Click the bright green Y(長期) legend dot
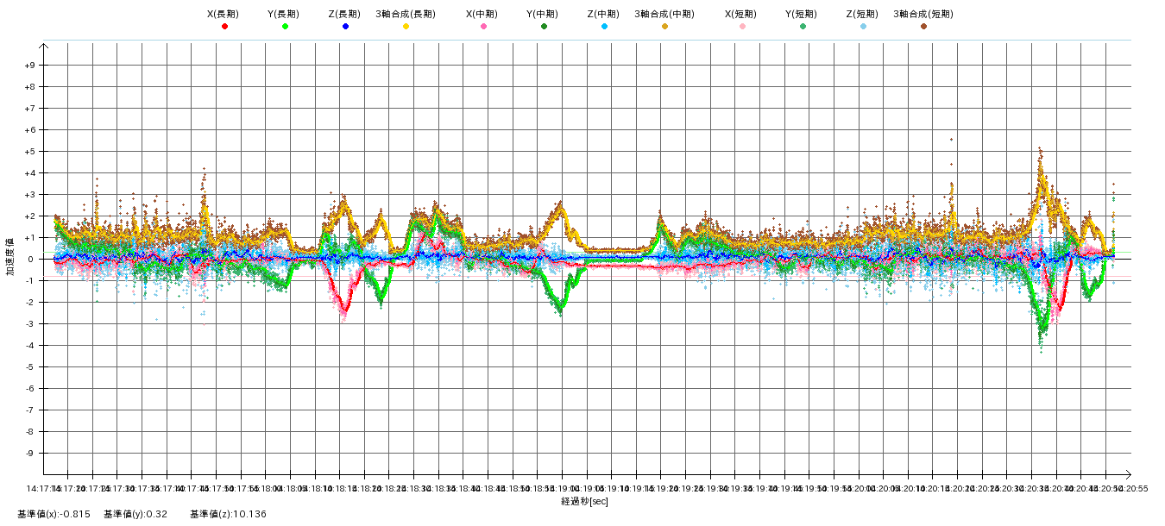The image size is (1165, 526). 285,27
